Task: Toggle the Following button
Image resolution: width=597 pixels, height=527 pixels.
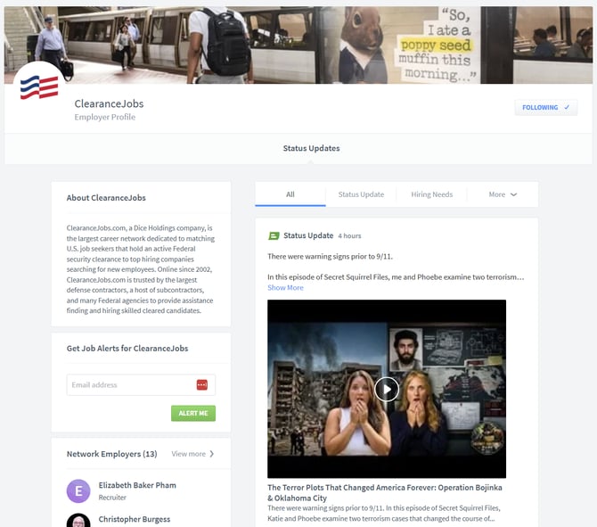Action: (x=545, y=108)
